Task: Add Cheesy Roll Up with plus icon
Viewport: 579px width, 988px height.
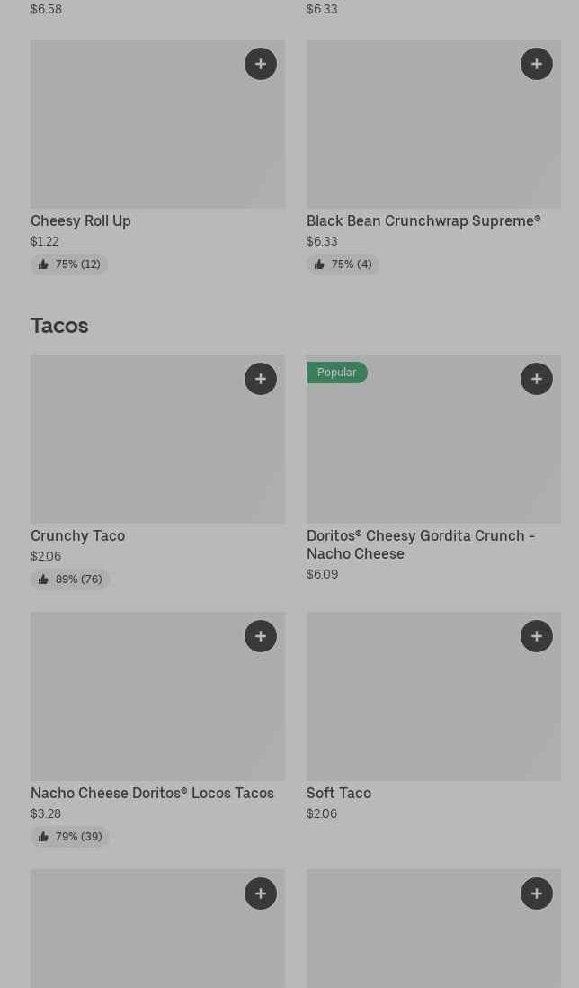Action: (261, 64)
